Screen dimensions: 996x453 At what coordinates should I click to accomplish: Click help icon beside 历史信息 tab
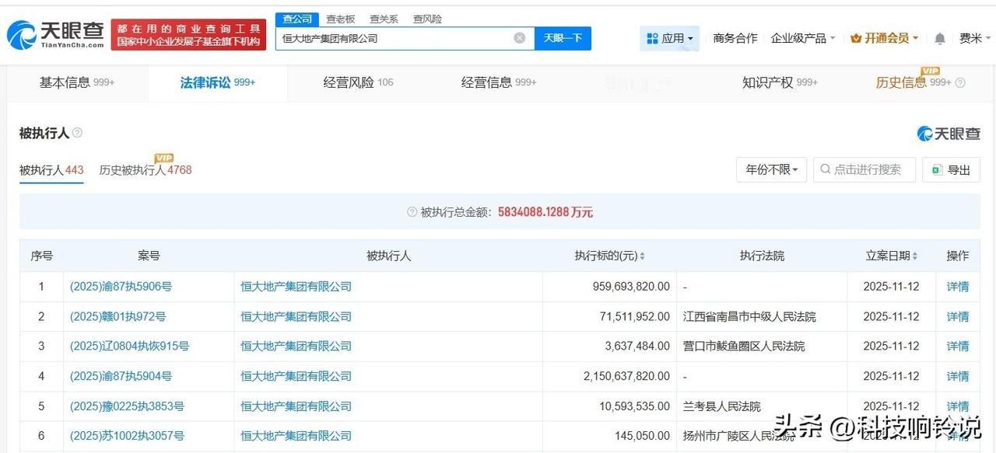point(959,83)
